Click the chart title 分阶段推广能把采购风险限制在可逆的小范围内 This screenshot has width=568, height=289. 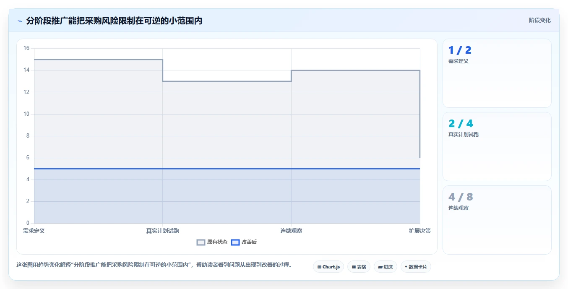pyautogui.click(x=114, y=21)
